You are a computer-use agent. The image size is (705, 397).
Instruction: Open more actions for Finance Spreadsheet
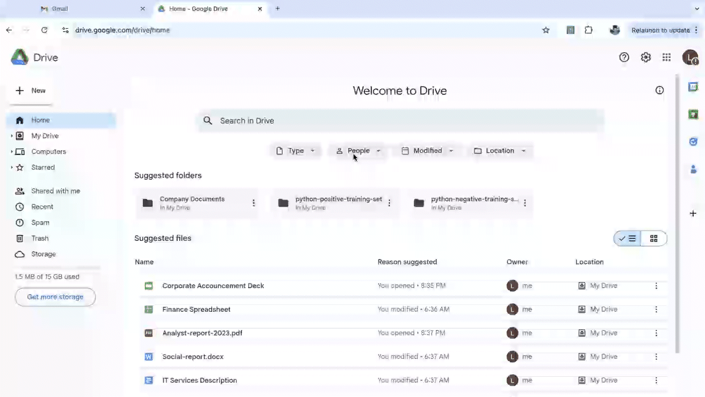coord(656,309)
